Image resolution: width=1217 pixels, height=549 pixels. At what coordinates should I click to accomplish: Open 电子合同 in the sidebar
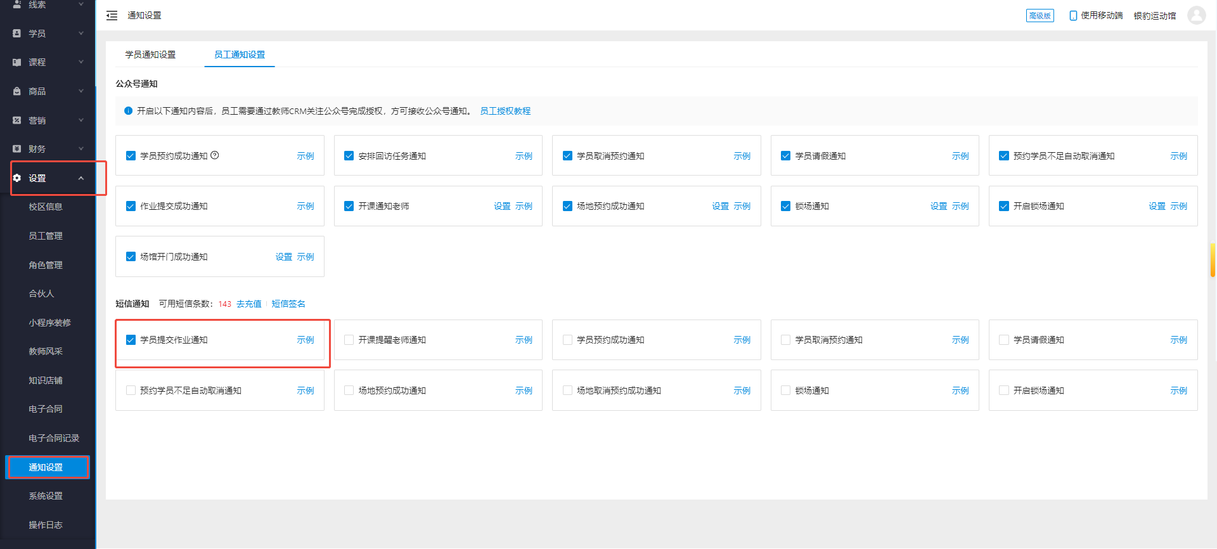click(x=46, y=409)
